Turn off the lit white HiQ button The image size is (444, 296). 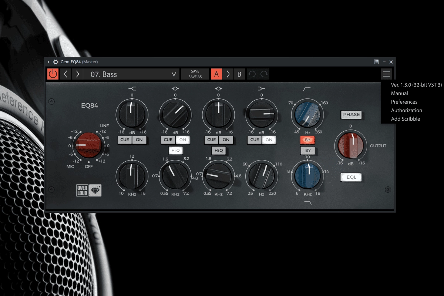click(175, 150)
